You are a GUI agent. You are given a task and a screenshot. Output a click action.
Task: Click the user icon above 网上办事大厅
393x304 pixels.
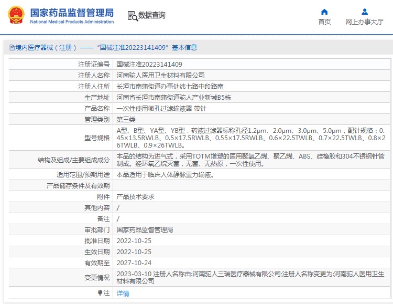tap(365, 12)
